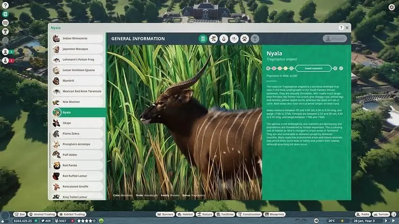399x224 pixels.
Task: Click the 409 conservation credits counter
Action: 46,221
